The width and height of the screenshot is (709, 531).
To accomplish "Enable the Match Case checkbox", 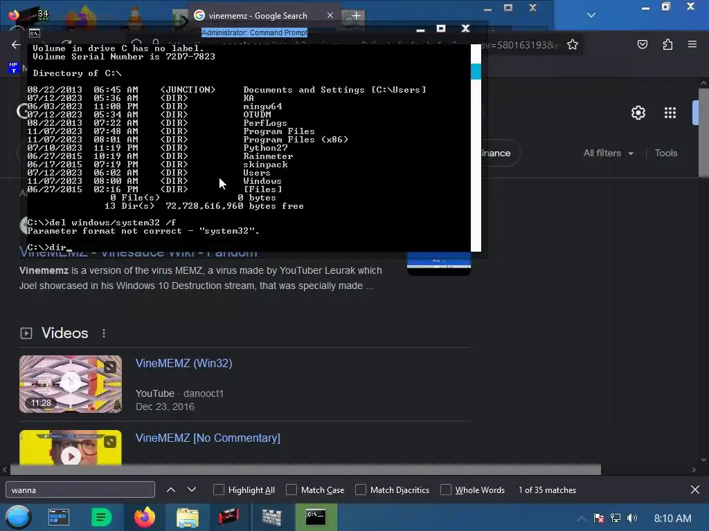I will coord(291,490).
